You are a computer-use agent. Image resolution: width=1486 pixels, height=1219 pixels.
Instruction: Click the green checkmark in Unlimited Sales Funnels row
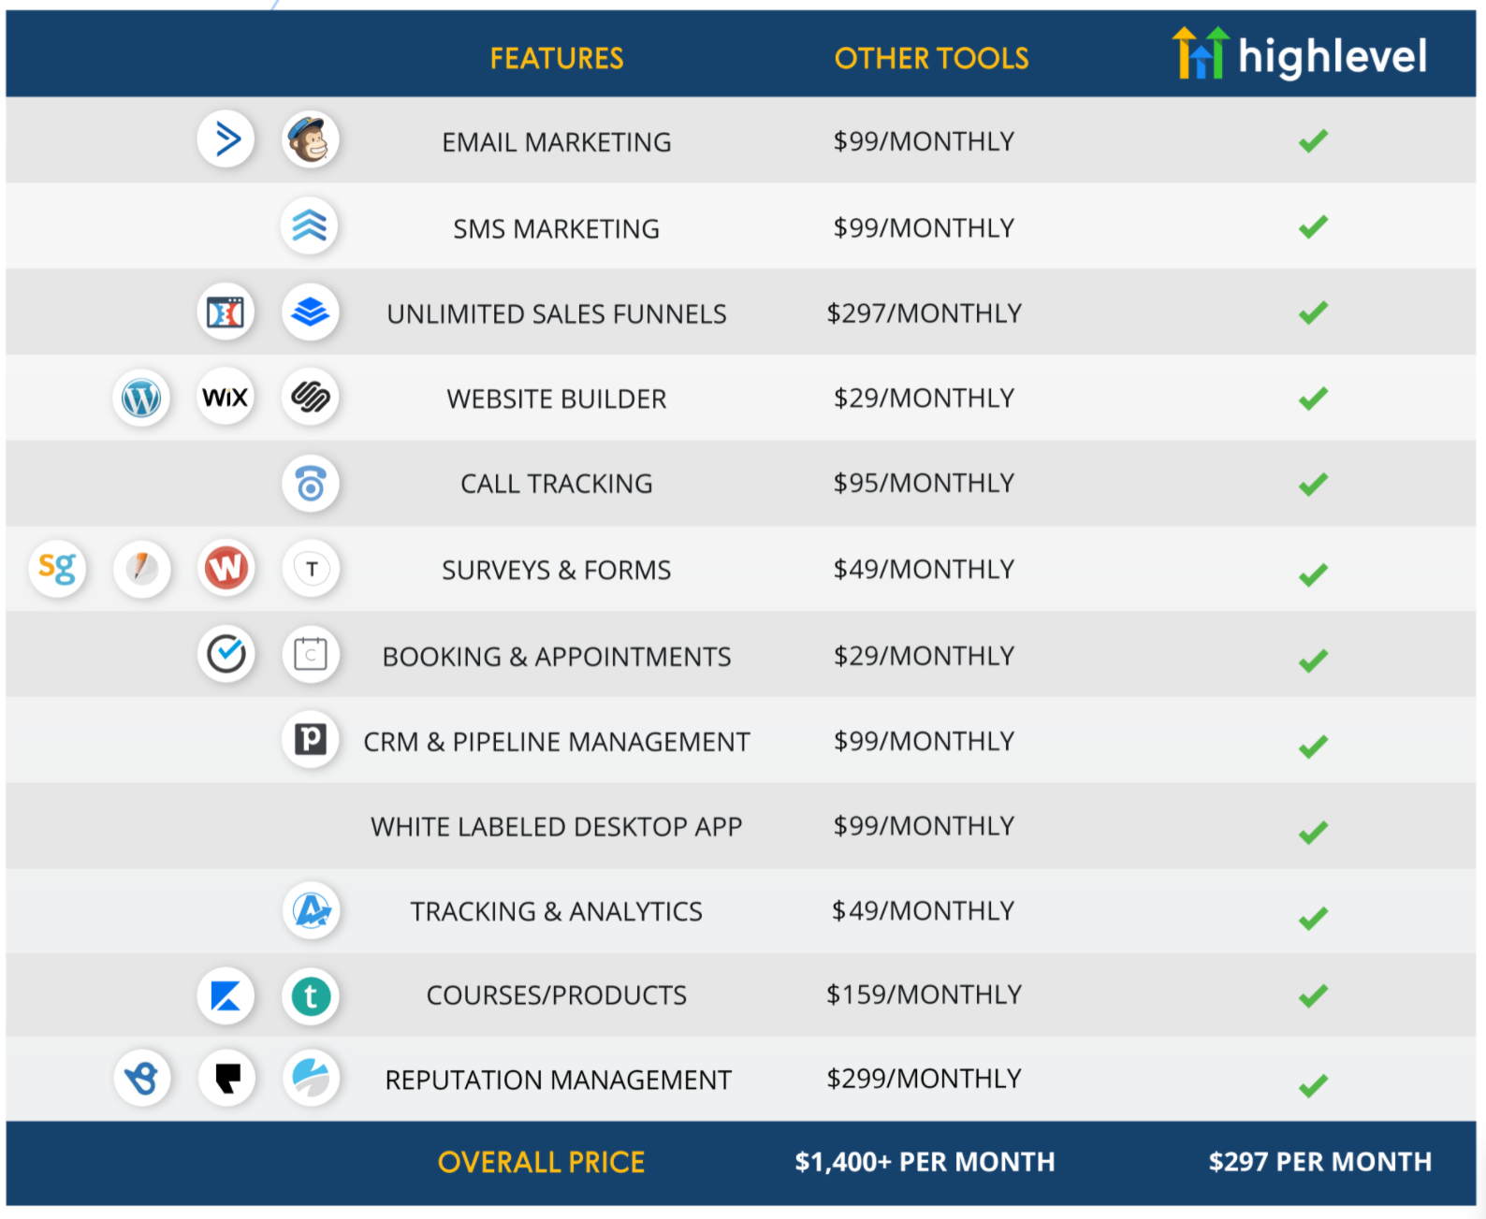1313,313
